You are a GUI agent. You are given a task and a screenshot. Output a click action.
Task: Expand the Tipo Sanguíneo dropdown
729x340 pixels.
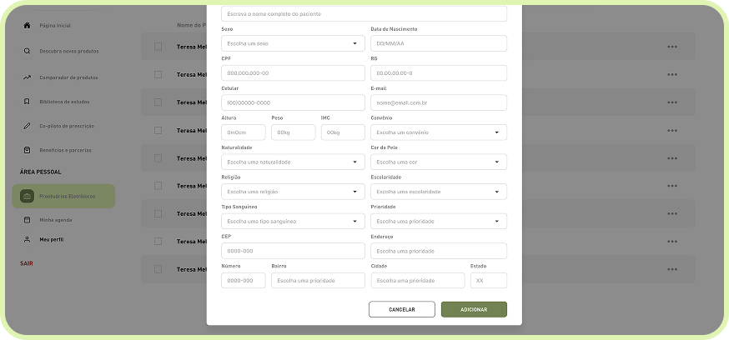pyautogui.click(x=293, y=222)
